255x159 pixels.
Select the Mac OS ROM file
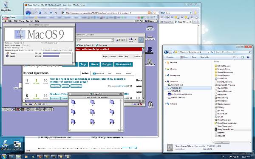221,88
